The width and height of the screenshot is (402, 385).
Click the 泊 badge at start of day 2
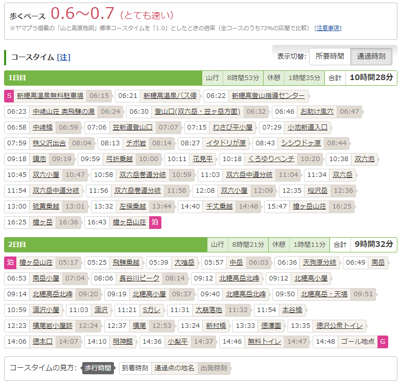pyautogui.click(x=10, y=263)
